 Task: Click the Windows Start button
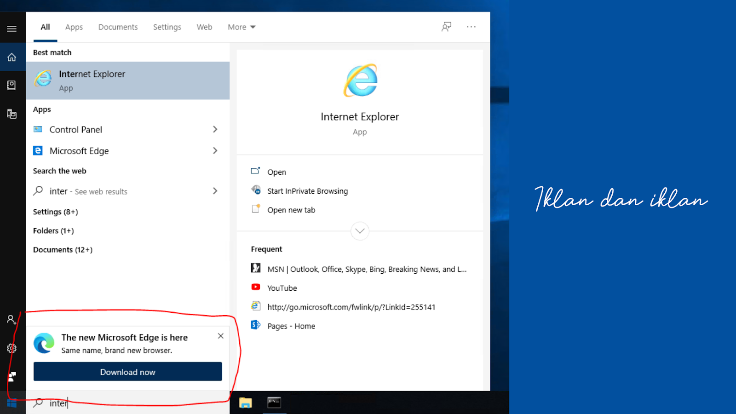[x=12, y=403]
